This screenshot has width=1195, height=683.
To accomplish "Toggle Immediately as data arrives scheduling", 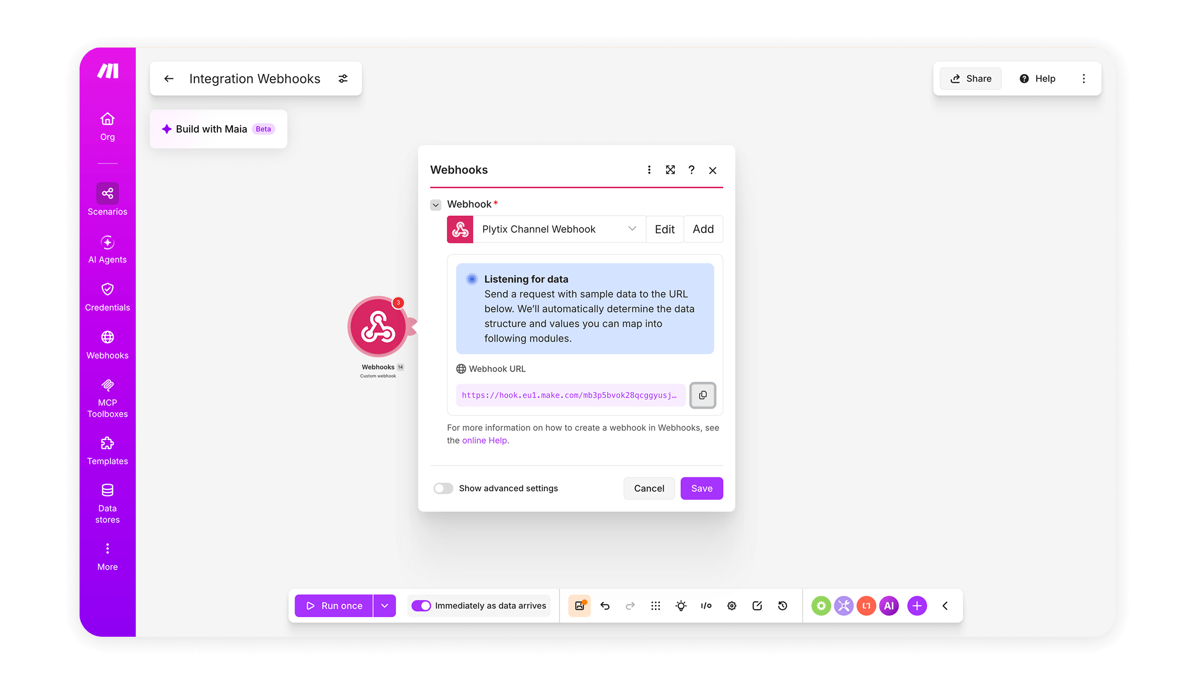I will pos(421,606).
